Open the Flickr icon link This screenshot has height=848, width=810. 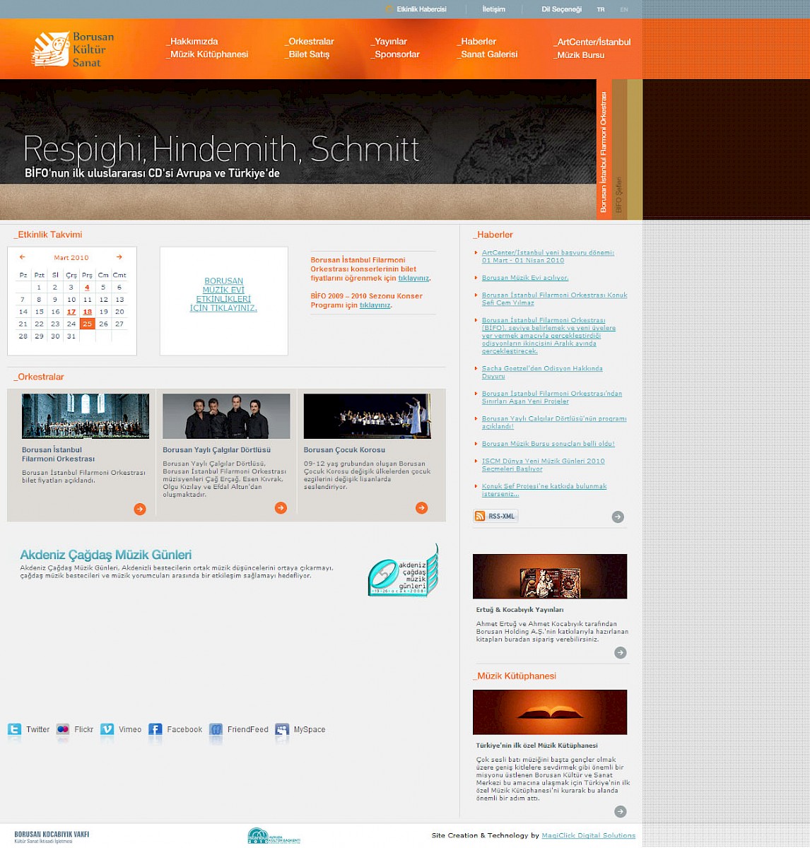(x=63, y=730)
